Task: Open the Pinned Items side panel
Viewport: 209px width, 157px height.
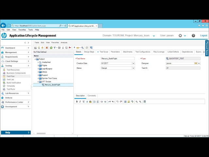Action: tap(207, 48)
